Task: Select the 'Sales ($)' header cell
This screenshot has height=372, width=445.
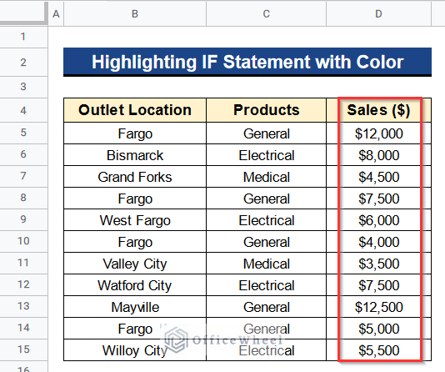Action: [x=378, y=110]
